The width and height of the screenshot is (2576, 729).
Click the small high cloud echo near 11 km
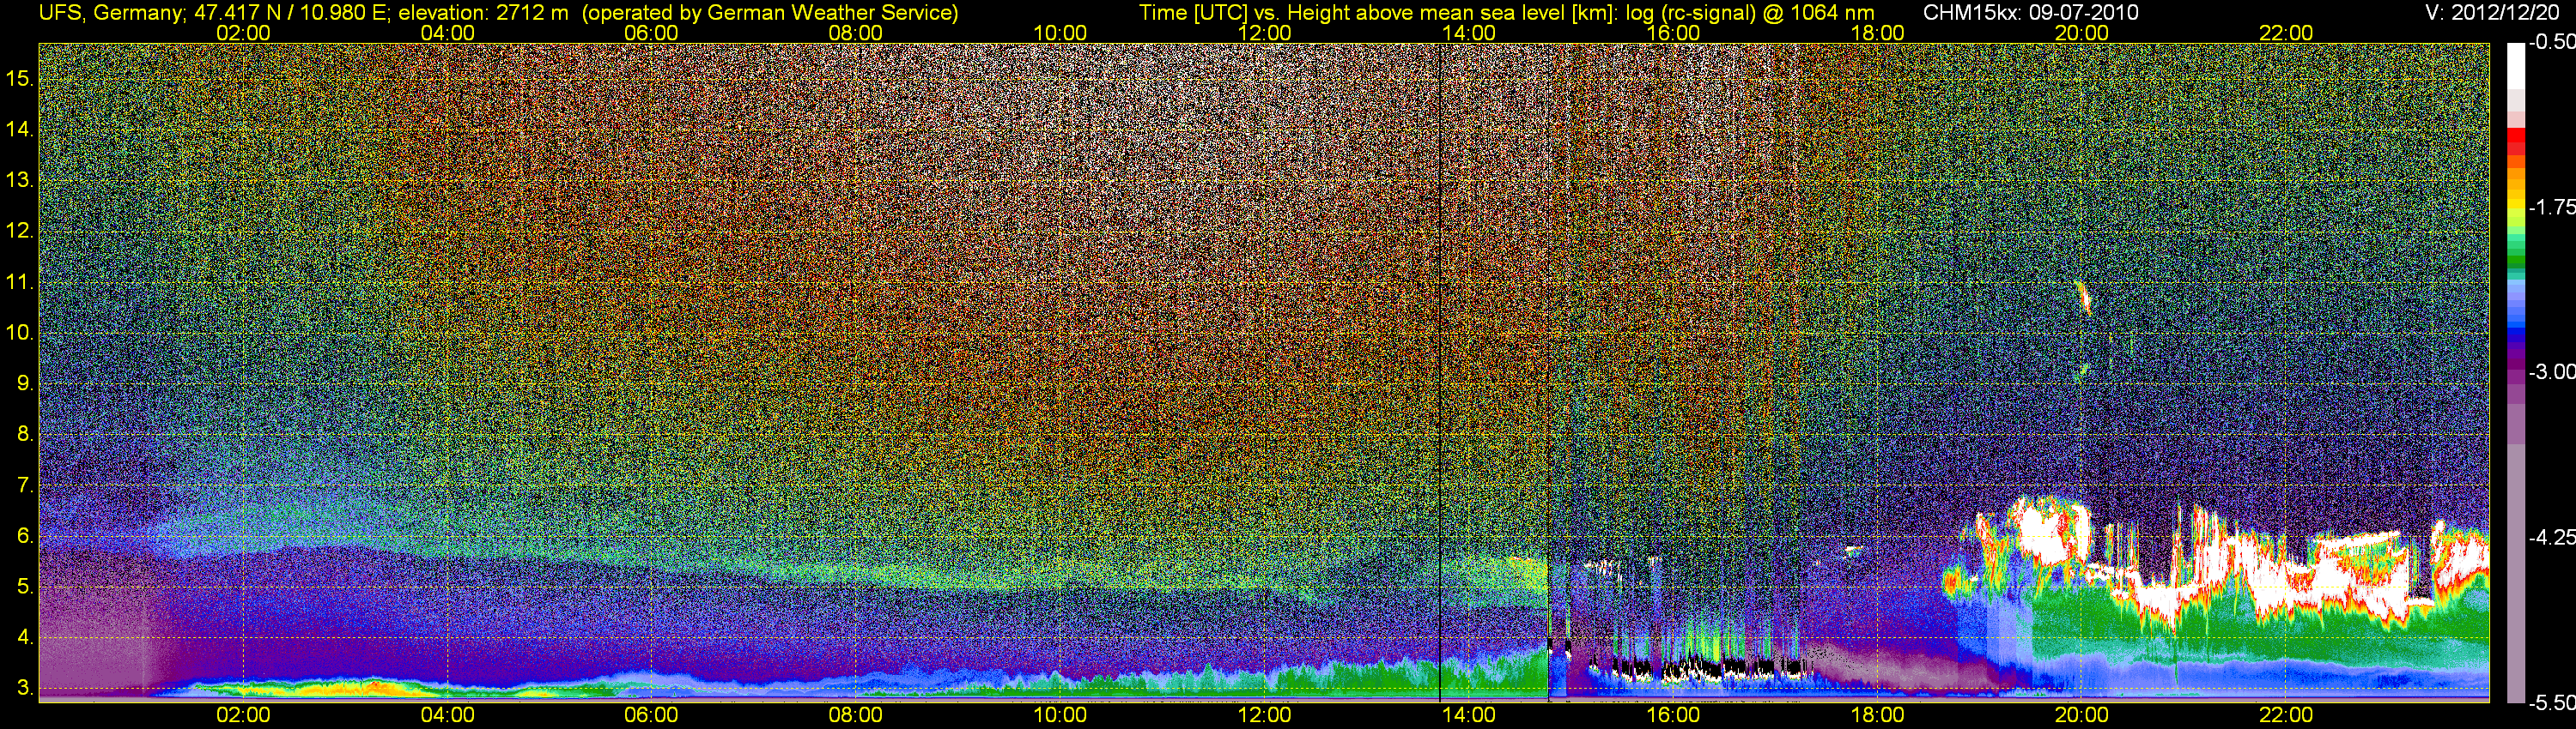[x=2084, y=298]
